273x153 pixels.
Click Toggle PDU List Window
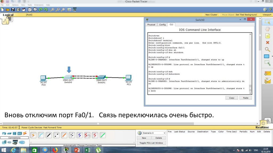click(x=151, y=143)
